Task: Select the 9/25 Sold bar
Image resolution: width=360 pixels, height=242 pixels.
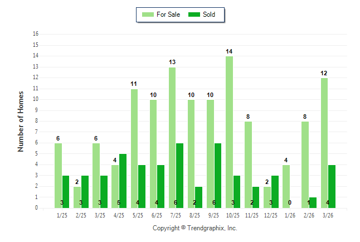Action: point(218,175)
